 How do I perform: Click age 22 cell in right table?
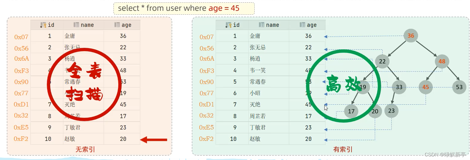(307, 47)
